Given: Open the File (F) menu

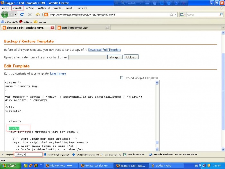Looking at the screenshot, I should coord(5,8).
